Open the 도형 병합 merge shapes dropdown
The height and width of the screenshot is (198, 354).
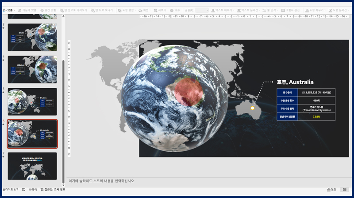coord(127,10)
